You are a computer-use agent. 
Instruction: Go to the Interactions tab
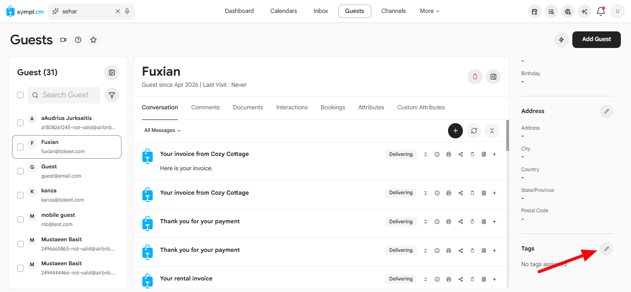tap(292, 107)
